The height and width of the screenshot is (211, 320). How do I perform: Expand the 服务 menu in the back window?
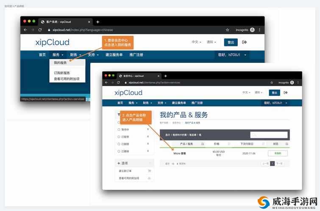point(58,55)
